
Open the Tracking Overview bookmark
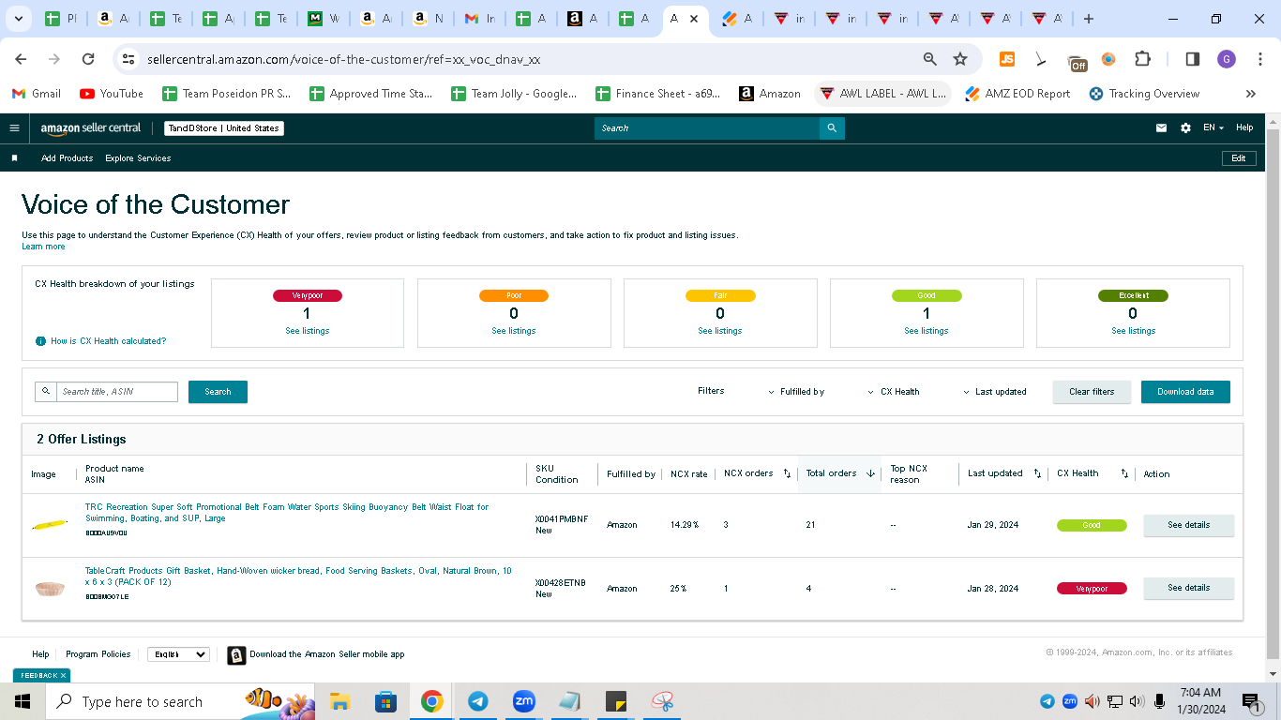(x=1144, y=94)
